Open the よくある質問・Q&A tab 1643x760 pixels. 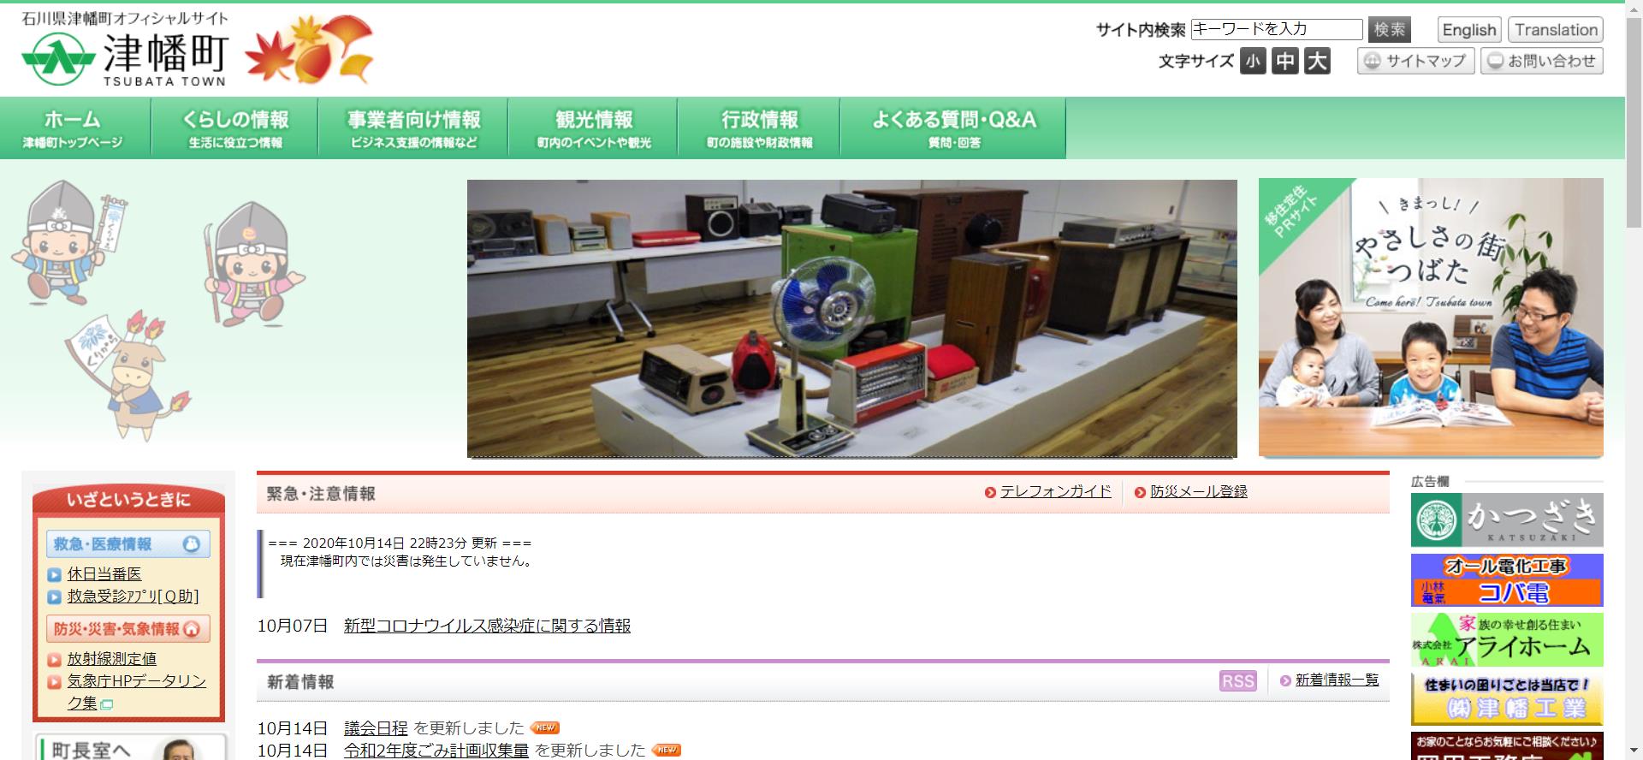point(953,128)
